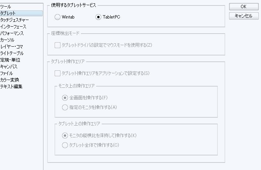Select the 定規・単位 category
The width and height of the screenshot is (261, 170).
click(10, 60)
